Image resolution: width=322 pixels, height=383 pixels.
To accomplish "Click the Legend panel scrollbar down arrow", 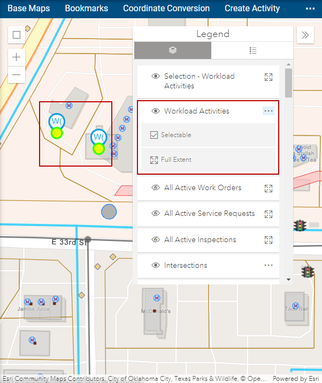I will pos(289,279).
